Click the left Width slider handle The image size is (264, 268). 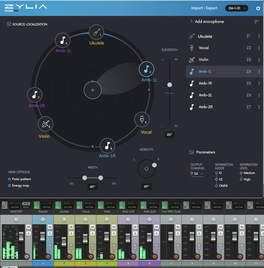[x=85, y=178]
